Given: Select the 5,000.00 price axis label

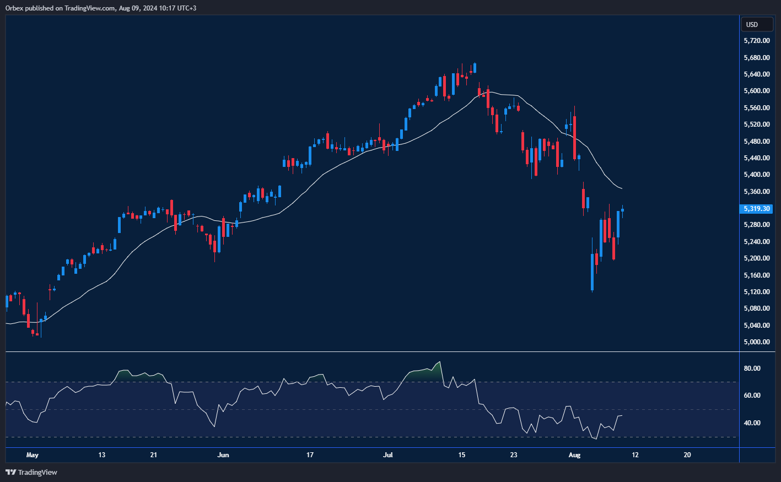Looking at the screenshot, I should tap(756, 342).
